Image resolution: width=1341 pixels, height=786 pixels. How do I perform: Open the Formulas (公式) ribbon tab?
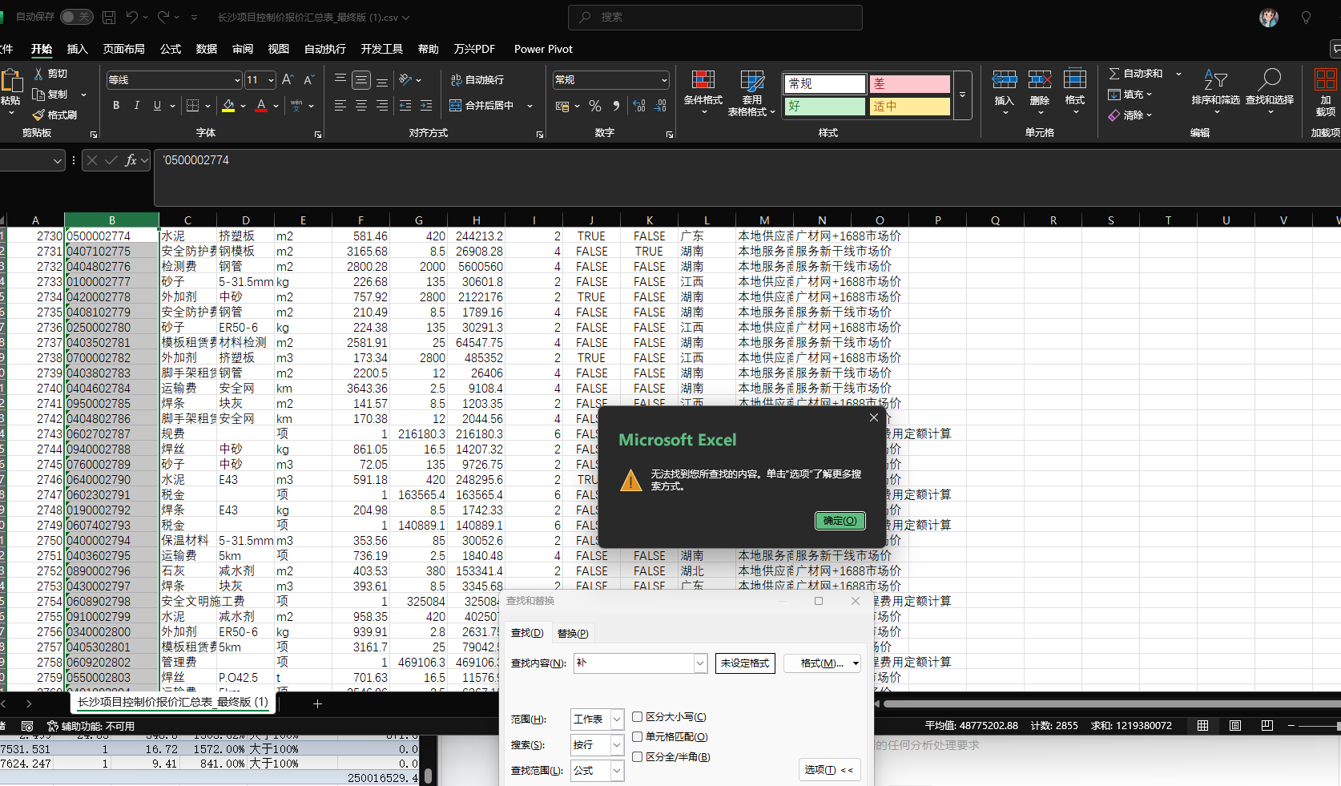[x=171, y=49]
